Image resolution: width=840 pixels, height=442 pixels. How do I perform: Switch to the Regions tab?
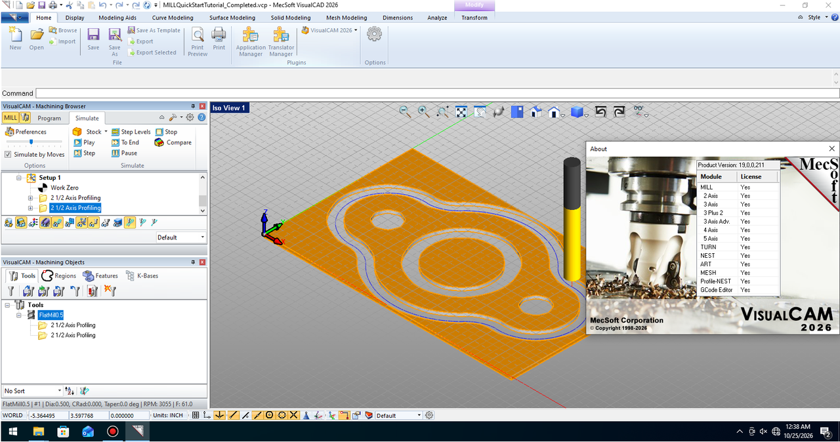pos(59,276)
